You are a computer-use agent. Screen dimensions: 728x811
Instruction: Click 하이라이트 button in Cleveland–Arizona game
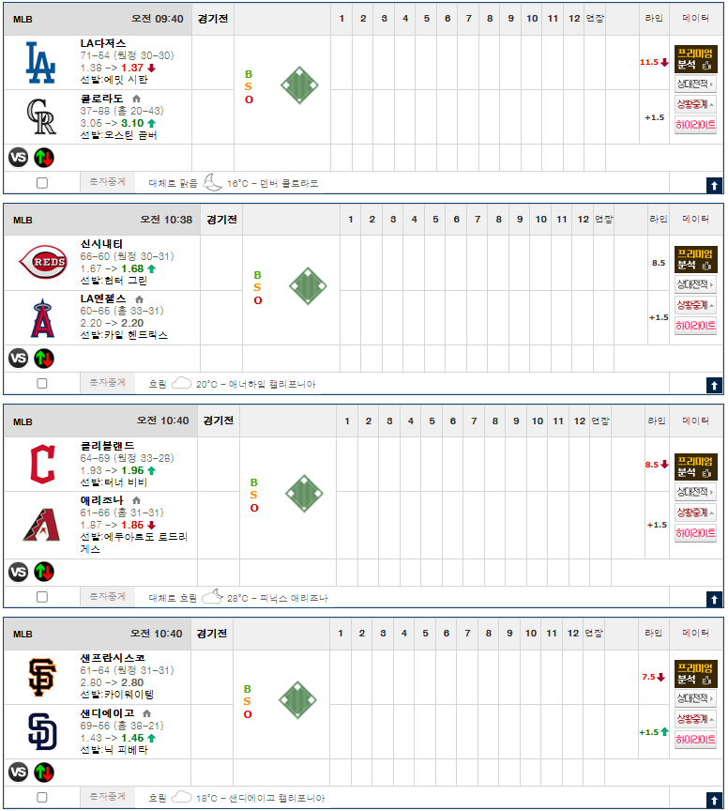pyautogui.click(x=695, y=534)
